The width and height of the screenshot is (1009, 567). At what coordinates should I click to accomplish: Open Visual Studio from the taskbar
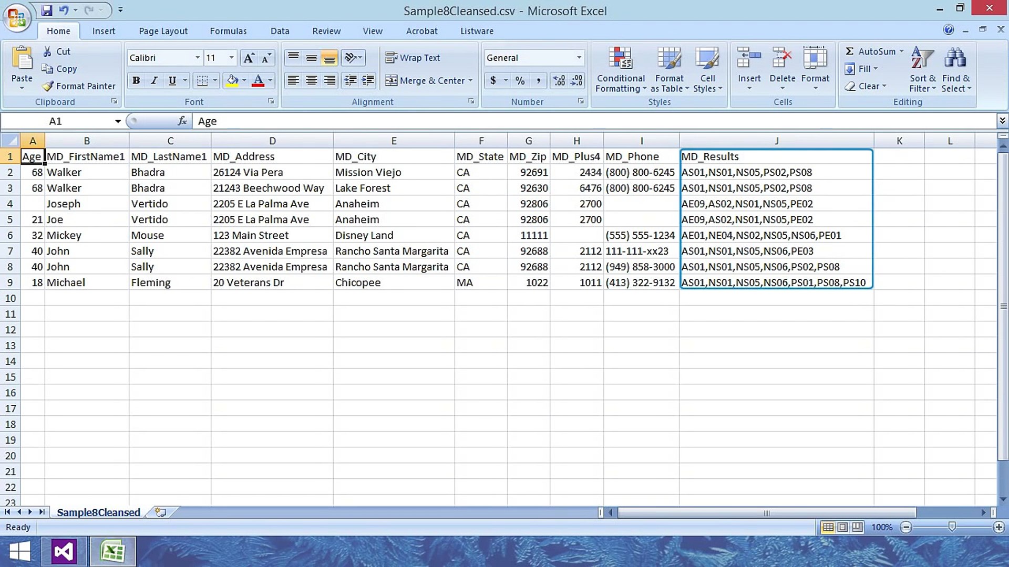click(x=64, y=552)
